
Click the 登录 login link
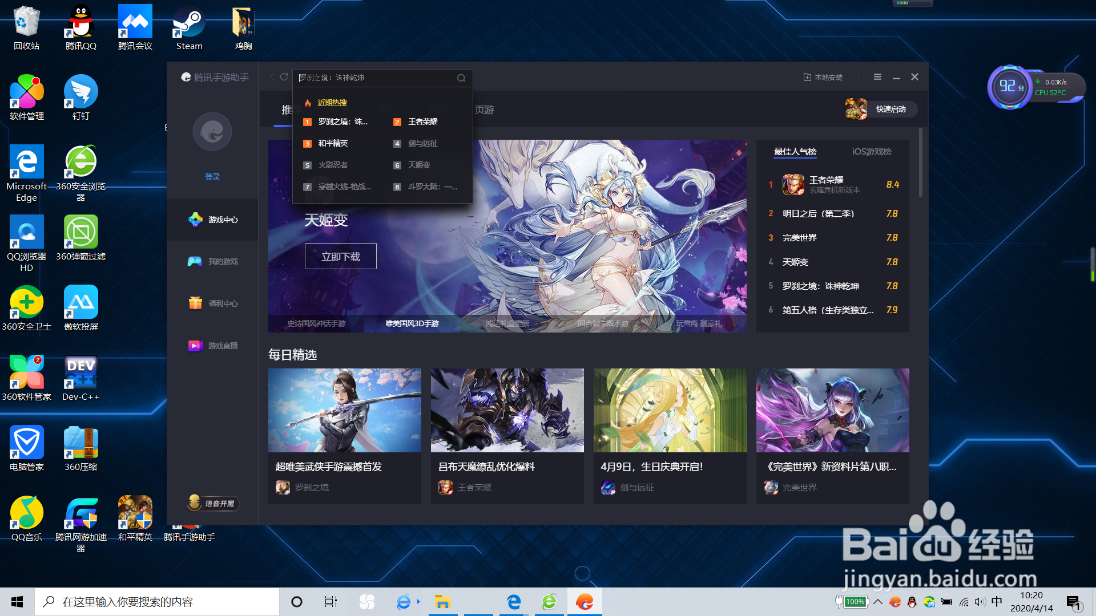coord(212,177)
